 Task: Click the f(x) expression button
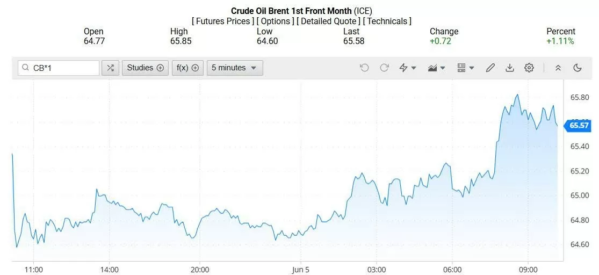[187, 68]
